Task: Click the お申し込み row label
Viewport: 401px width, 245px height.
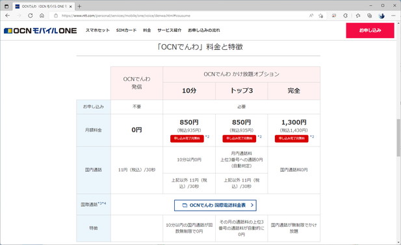Action: click(x=94, y=106)
